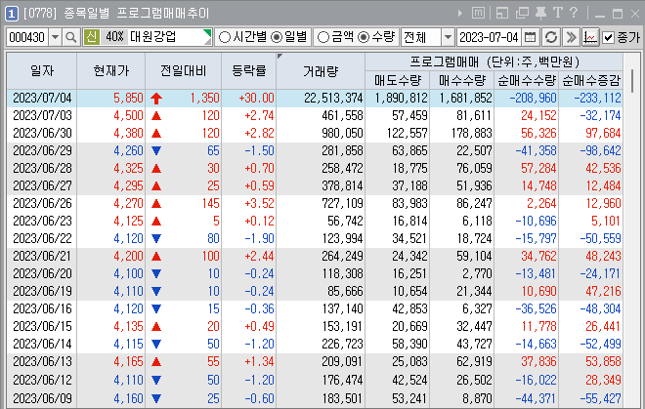Click the 프로그램매매 group header

pos(494,62)
